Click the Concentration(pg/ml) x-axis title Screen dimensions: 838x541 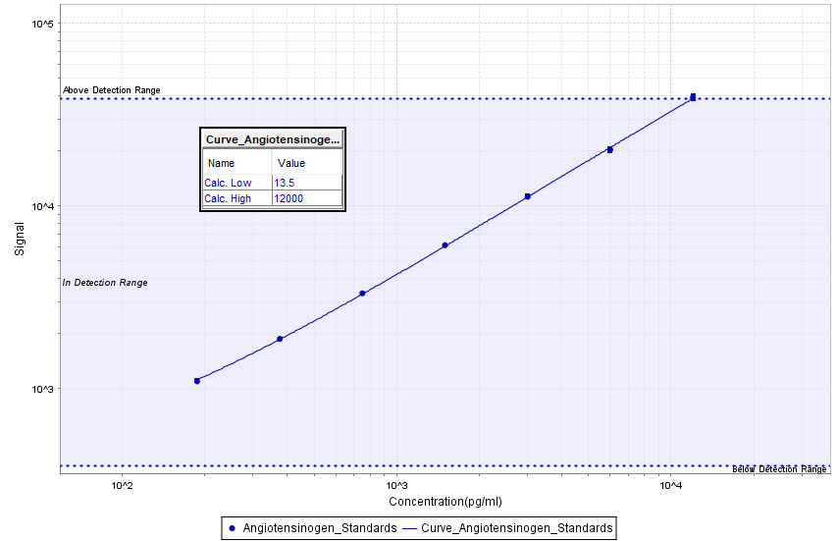tap(445, 502)
